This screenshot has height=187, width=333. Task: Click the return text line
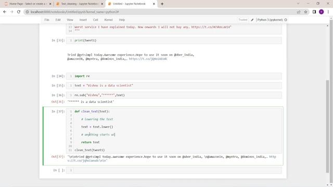coord(90,142)
